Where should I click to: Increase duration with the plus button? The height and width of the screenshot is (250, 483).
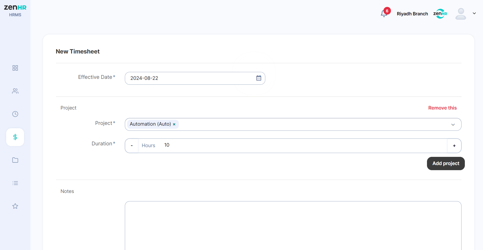tap(454, 146)
